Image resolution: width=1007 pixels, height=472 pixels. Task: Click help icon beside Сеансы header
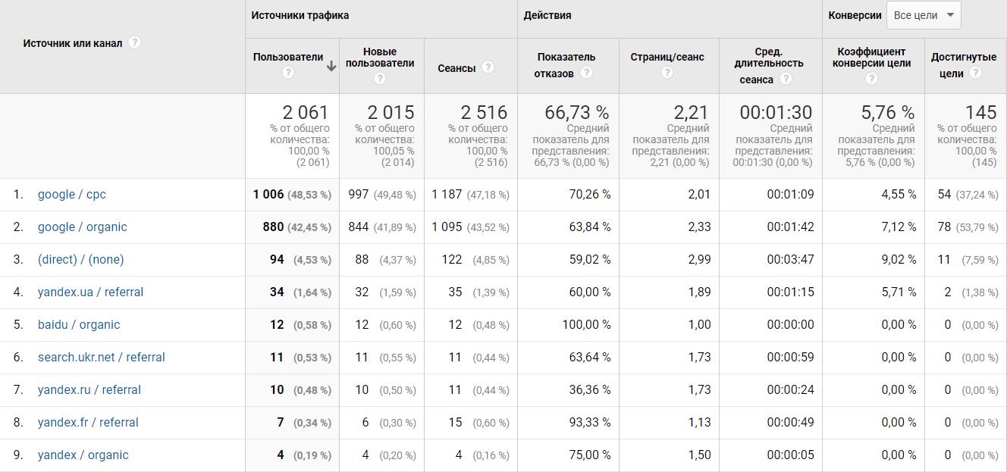pyautogui.click(x=488, y=67)
